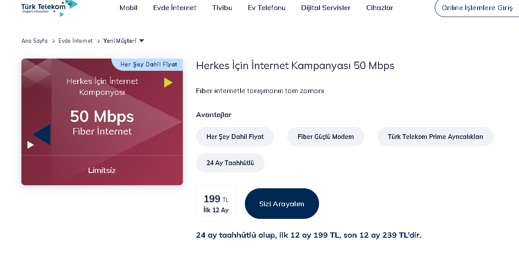Open the Mobil menu in the top navigation
This screenshot has width=519, height=263.
coord(128,8)
